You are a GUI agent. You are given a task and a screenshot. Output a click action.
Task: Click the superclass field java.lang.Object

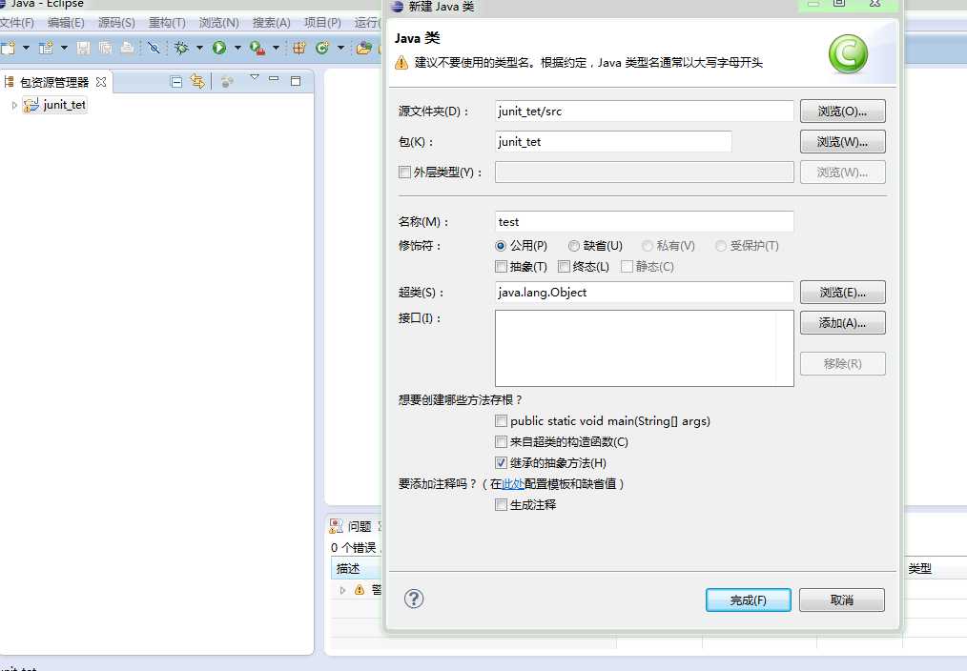click(645, 293)
